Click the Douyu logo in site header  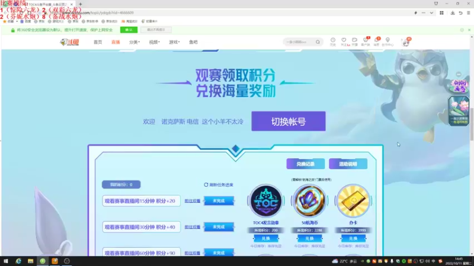69,42
